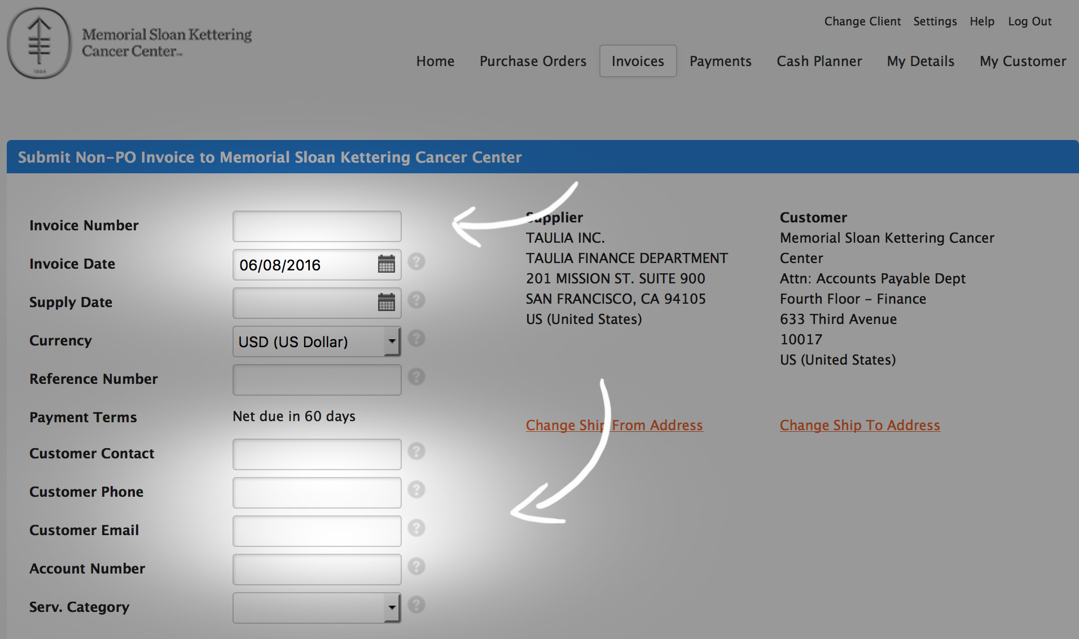The height and width of the screenshot is (639, 1079).
Task: Open the My Details tab
Action: (920, 61)
